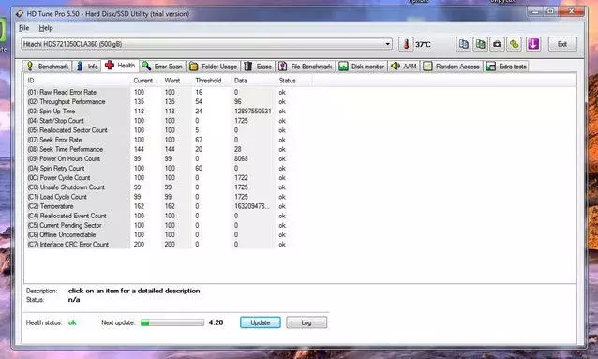Open the Folder Usage tab
Screen dimensions: 598x359
coord(214,67)
